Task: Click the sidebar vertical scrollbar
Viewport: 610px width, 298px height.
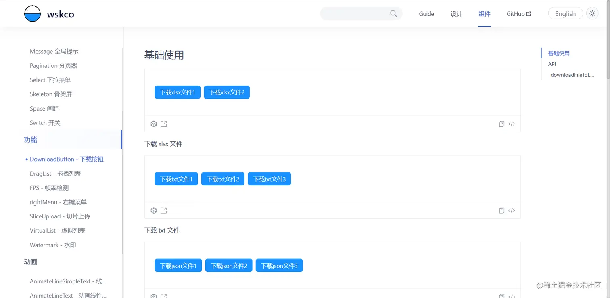Action: click(x=123, y=182)
